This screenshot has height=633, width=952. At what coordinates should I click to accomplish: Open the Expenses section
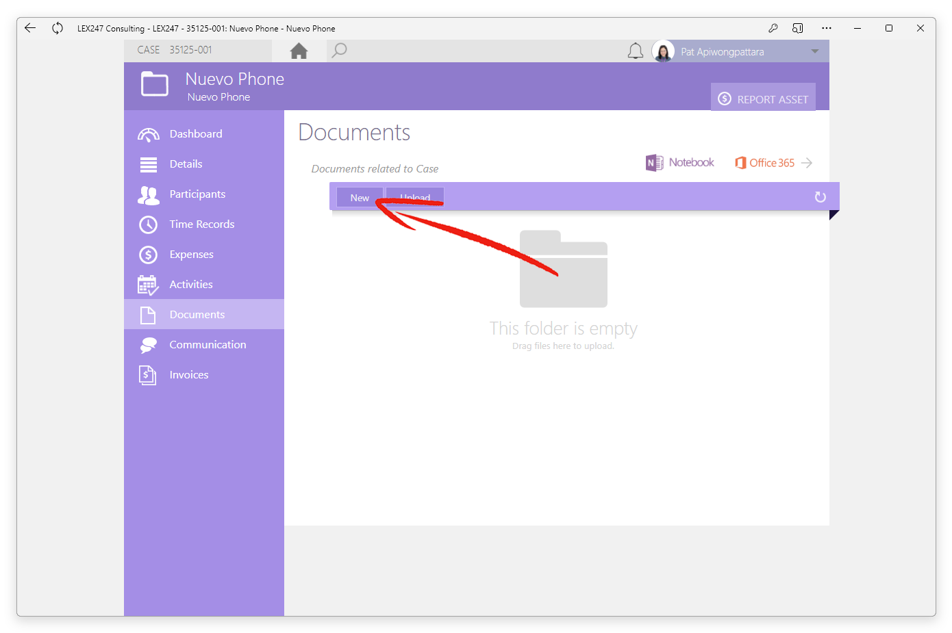(x=204, y=254)
